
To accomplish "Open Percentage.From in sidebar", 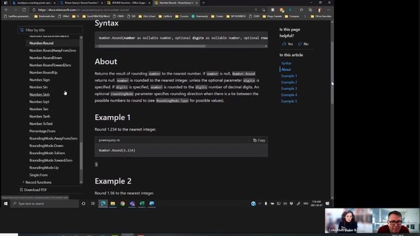I will 43,131.
